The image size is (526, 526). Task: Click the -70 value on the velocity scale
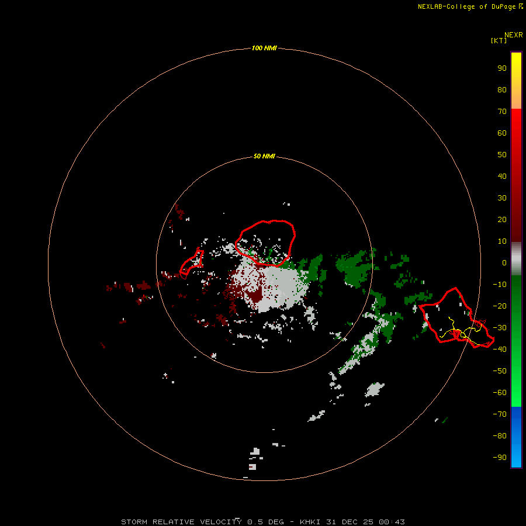500,414
